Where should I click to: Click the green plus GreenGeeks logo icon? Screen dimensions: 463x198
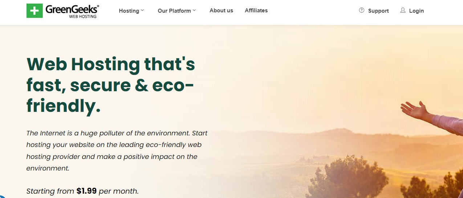pyautogui.click(x=34, y=11)
